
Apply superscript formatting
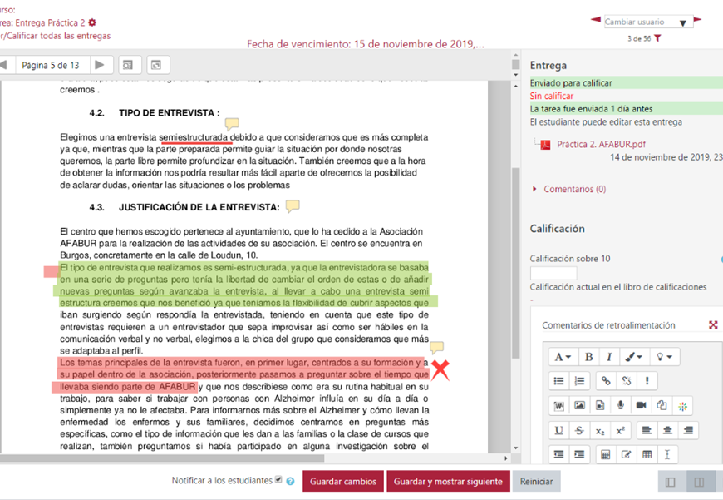pyautogui.click(x=621, y=430)
